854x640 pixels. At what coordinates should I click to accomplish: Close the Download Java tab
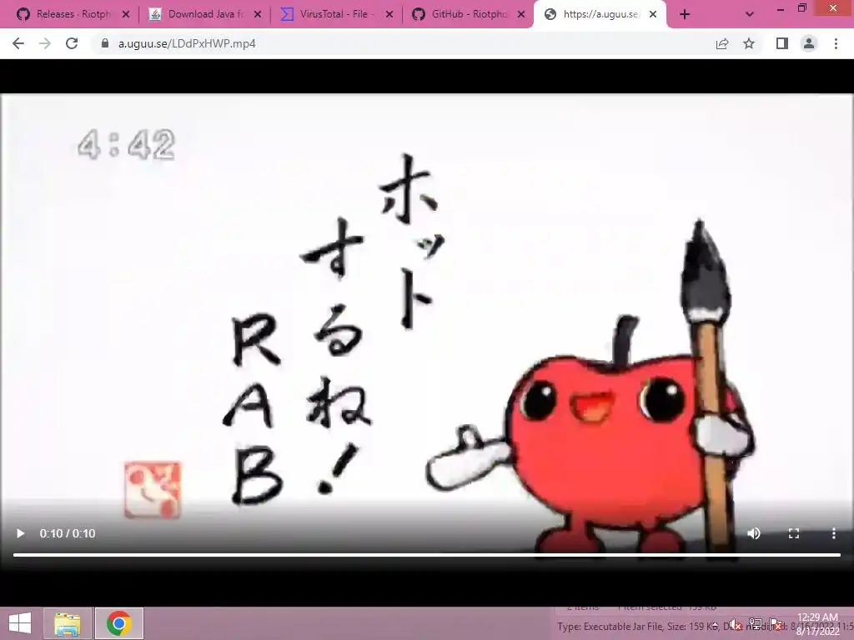pyautogui.click(x=258, y=15)
